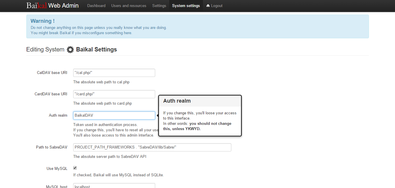Viewport: 395px width, 188px height.
Task: Select the Path to SabreDAV field
Action: pyautogui.click(x=152, y=147)
